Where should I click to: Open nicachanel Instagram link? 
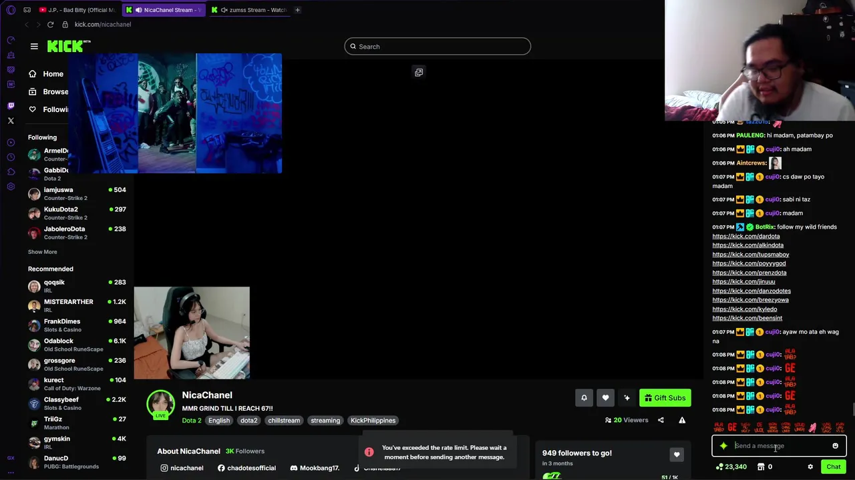pos(182,468)
